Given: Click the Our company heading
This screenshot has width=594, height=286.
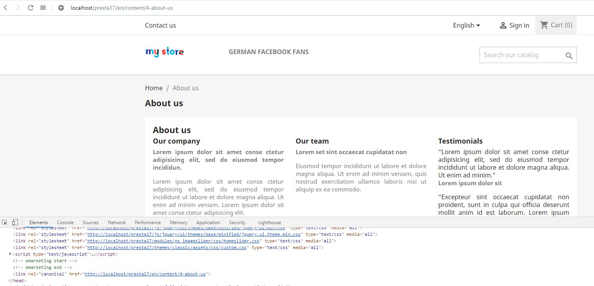Looking at the screenshot, I should 176,141.
